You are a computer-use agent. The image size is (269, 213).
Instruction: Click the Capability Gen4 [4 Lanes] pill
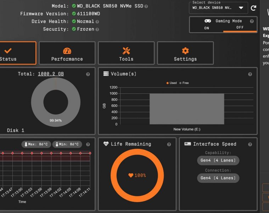[x=218, y=160]
